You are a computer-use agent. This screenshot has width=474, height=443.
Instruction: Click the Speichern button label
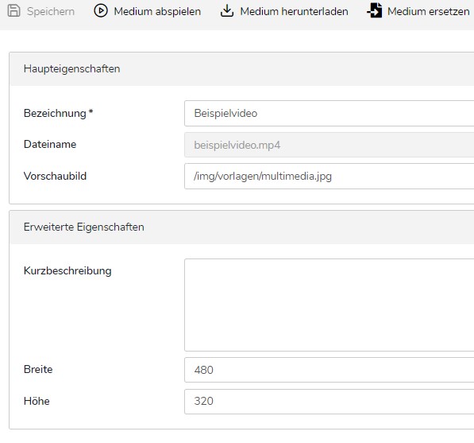[x=51, y=11]
